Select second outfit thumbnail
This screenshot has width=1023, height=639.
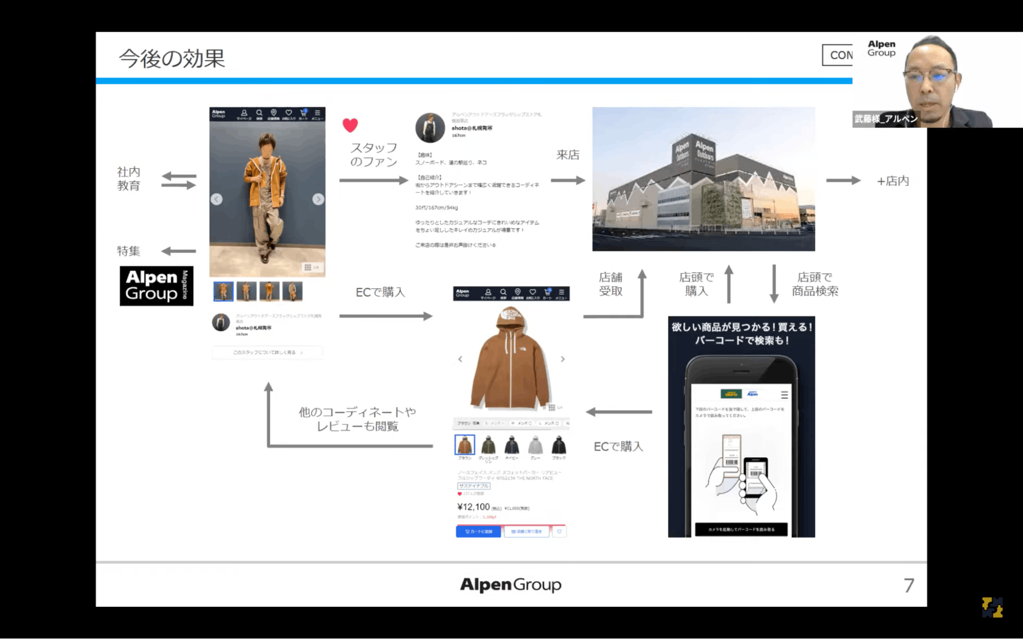pyautogui.click(x=246, y=291)
